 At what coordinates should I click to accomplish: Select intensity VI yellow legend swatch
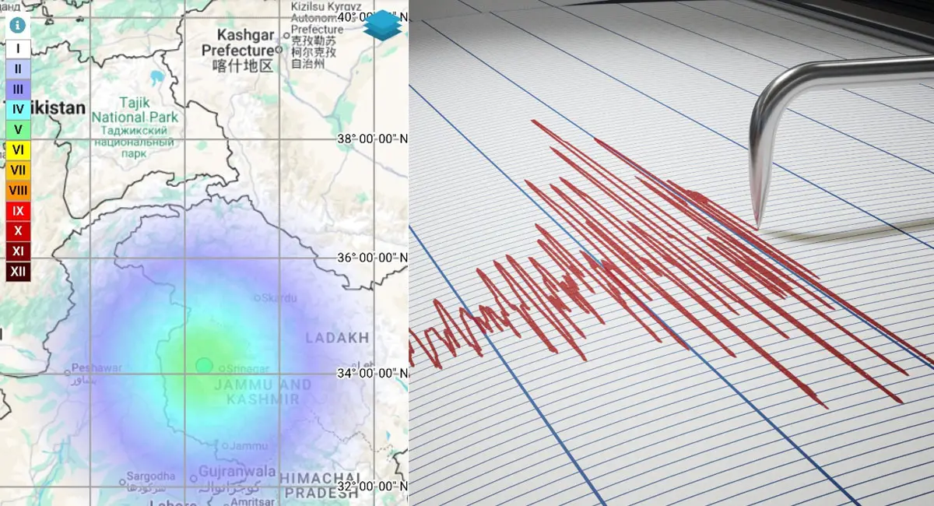19,150
